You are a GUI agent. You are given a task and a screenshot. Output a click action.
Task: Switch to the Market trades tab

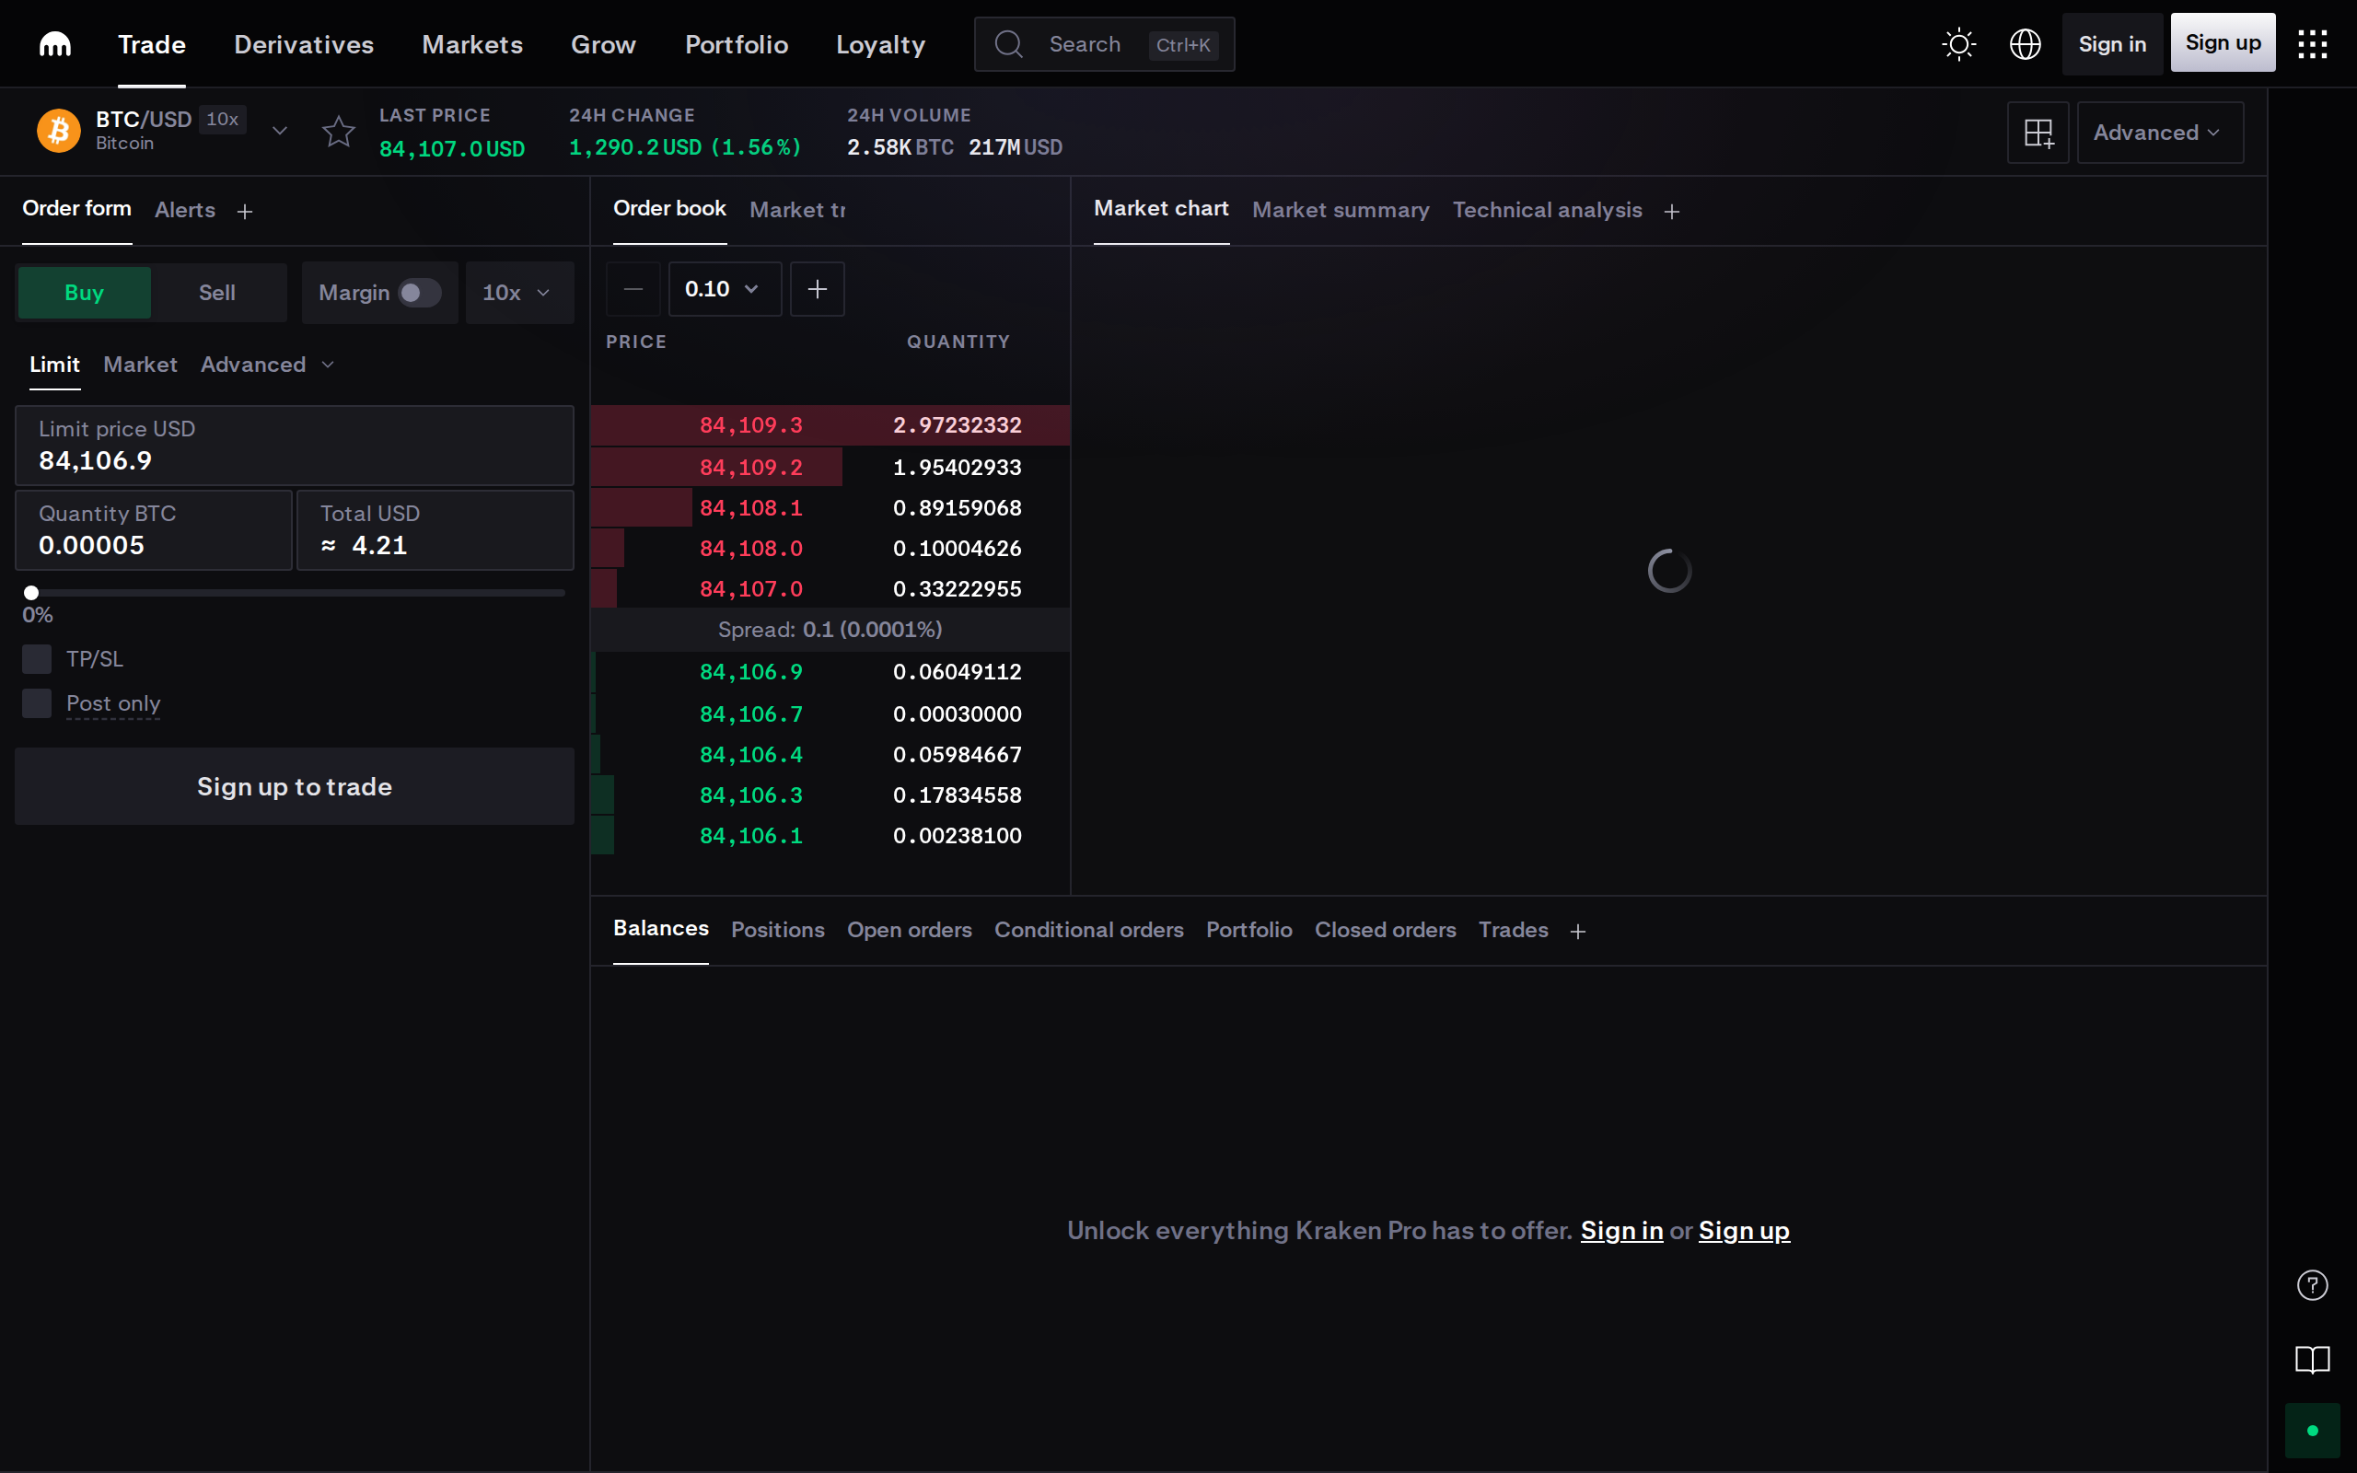pyautogui.click(x=797, y=211)
